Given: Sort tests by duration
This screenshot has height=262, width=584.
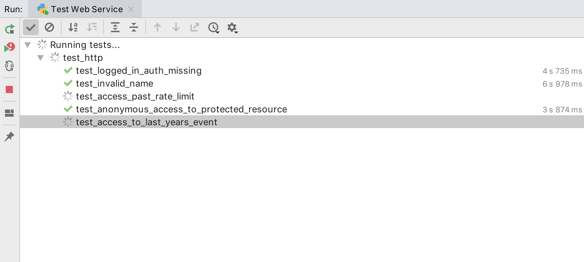Looking at the screenshot, I should [92, 27].
